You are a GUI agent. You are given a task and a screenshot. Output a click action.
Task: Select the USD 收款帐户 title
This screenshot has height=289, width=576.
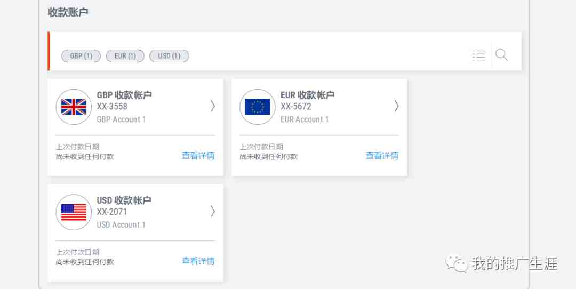click(124, 200)
